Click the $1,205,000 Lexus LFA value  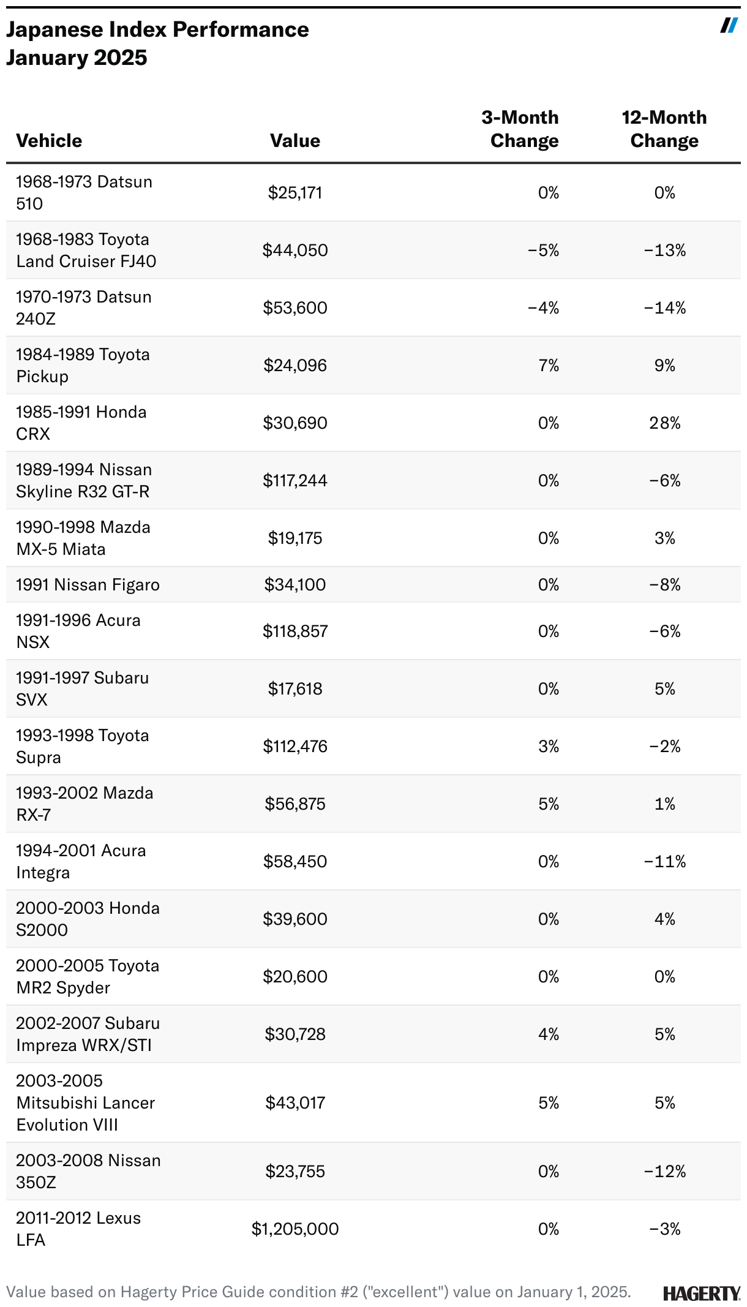coord(295,1229)
